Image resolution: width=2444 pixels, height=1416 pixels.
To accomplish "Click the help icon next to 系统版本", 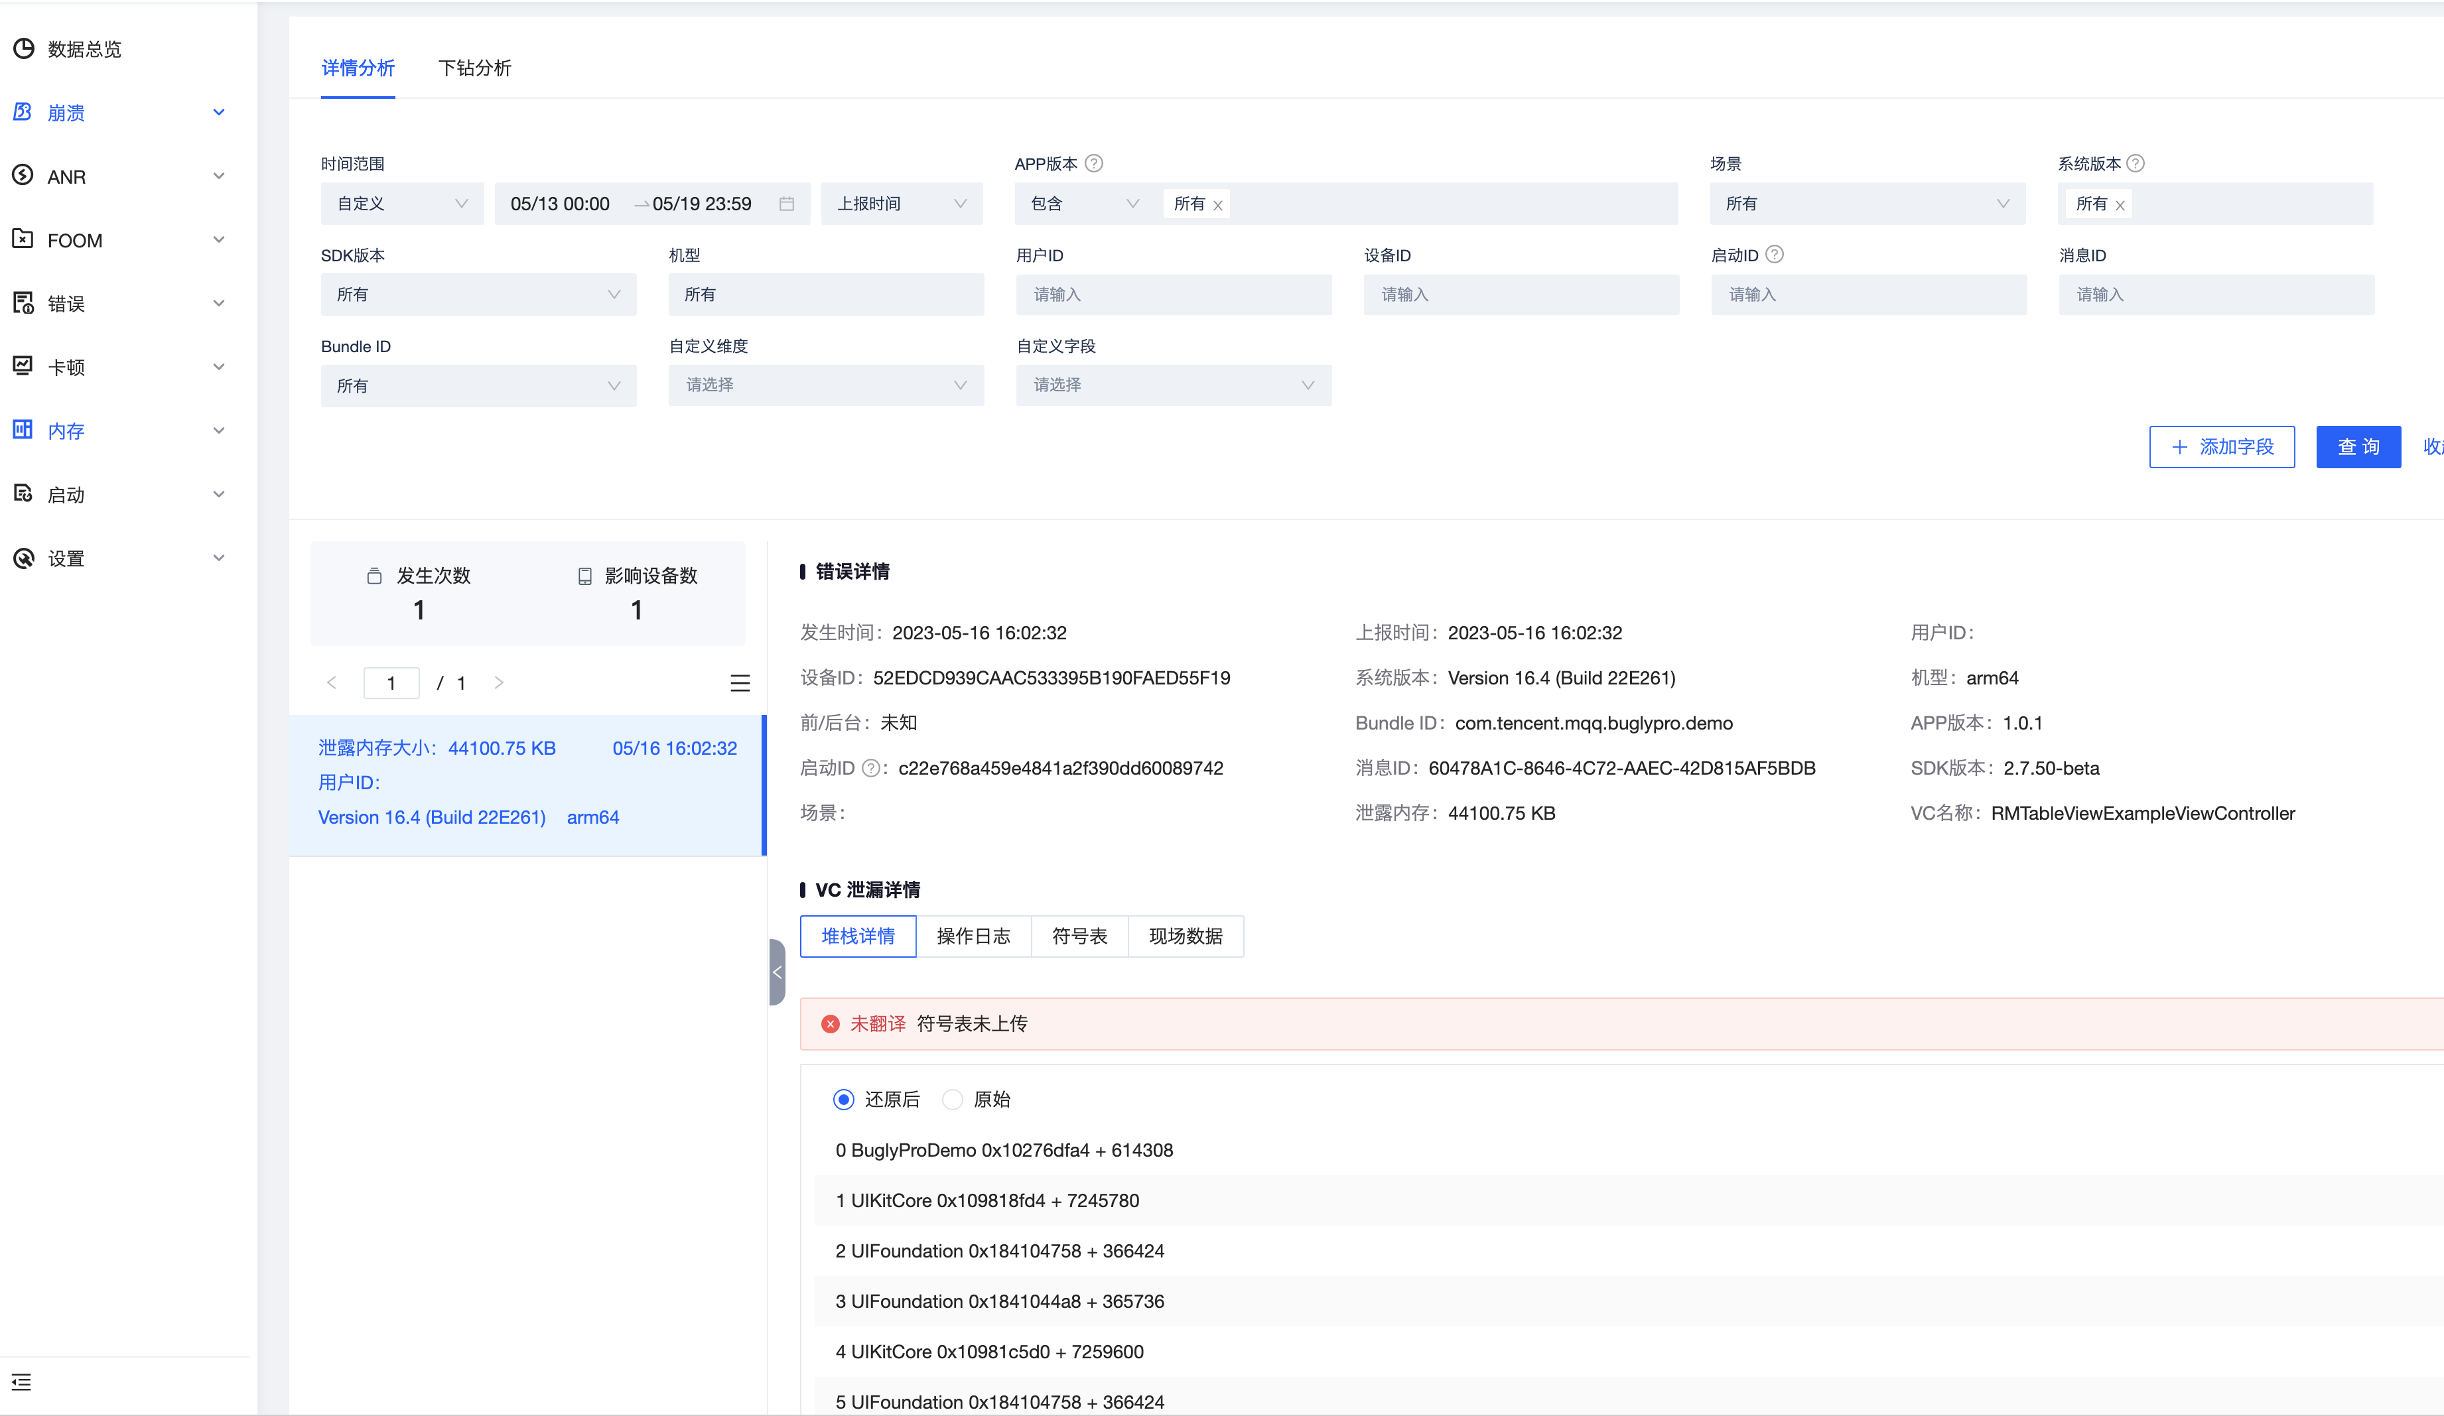I will pos(2135,163).
